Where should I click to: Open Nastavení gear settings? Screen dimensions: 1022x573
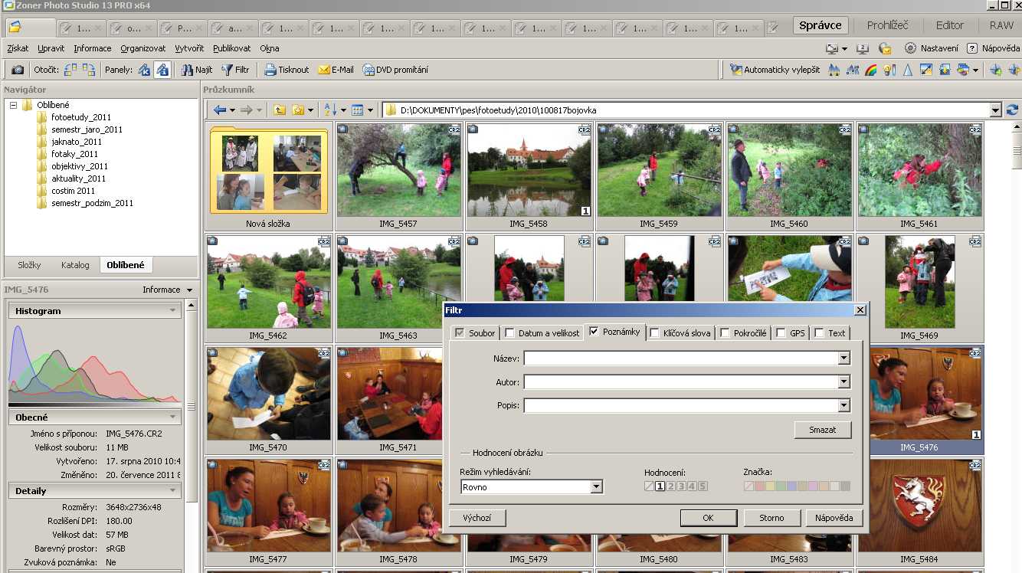click(x=910, y=47)
